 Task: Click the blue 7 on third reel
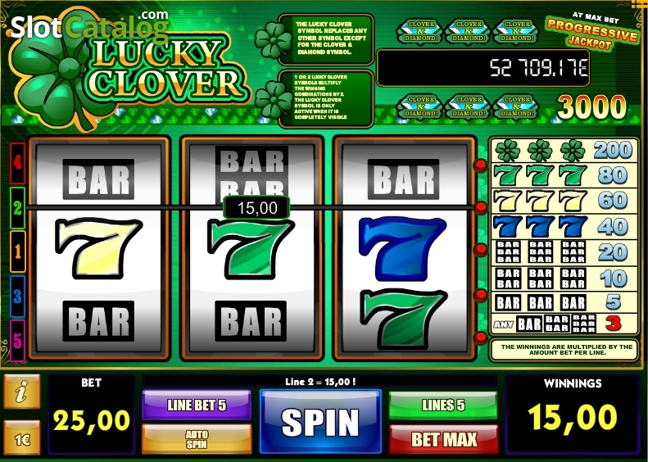click(402, 248)
